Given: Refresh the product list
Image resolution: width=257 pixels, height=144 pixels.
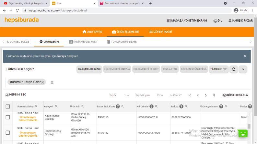Looking at the screenshot, I should tap(234, 69).
